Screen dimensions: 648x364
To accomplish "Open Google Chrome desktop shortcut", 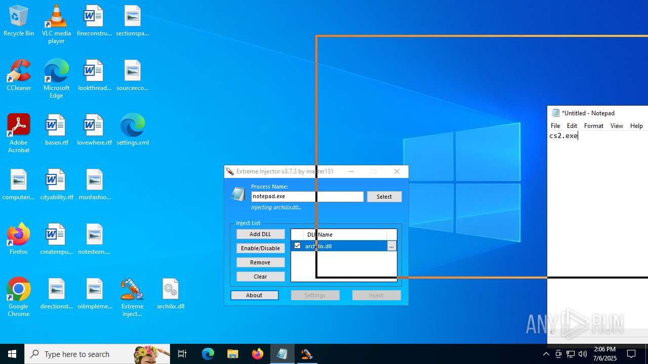I will pyautogui.click(x=19, y=297).
